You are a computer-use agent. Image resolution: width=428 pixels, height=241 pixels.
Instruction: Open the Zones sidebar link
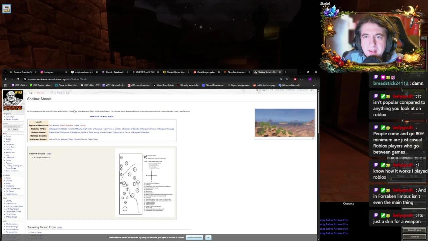tap(8, 136)
